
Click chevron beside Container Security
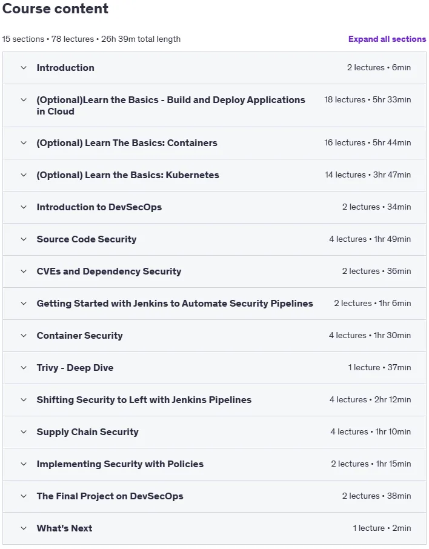pyautogui.click(x=24, y=336)
